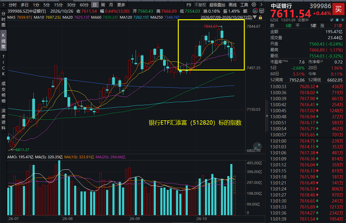Screen dimensions: 346x223
Task: Select the K线图 sidebar tab
Action: (3, 41)
